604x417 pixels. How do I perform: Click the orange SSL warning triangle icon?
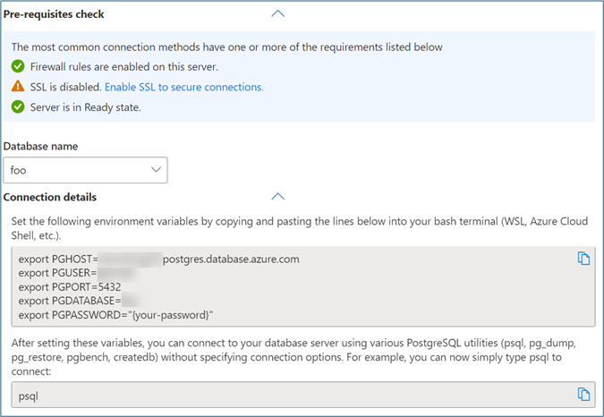(x=17, y=87)
